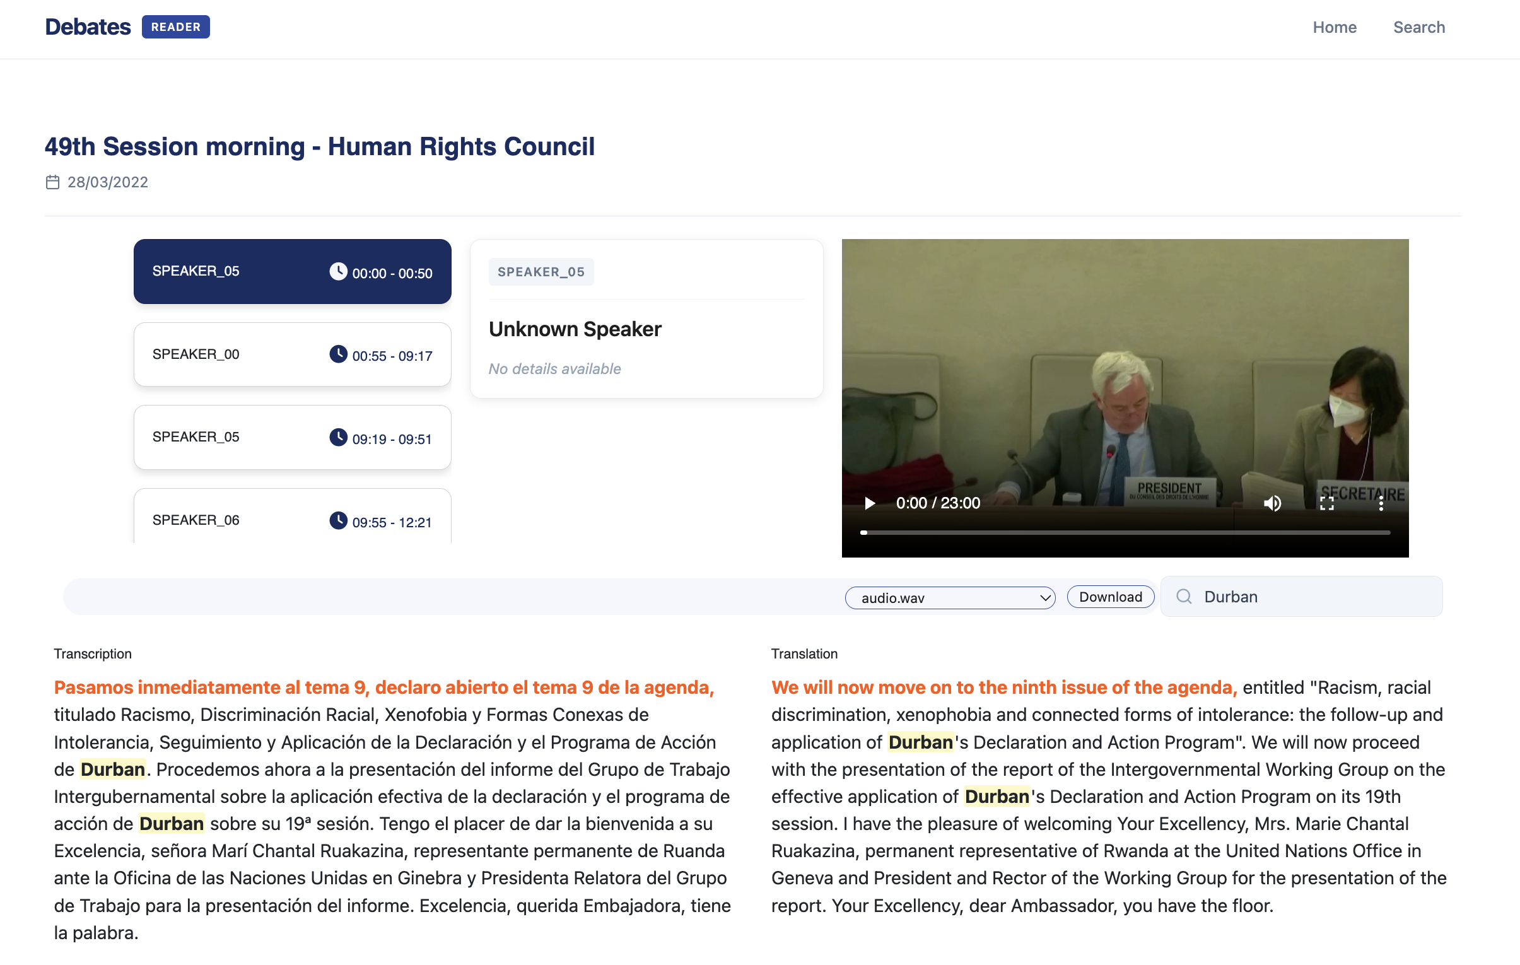The width and height of the screenshot is (1520, 965).
Task: Click the Debates logo link
Action: click(88, 27)
